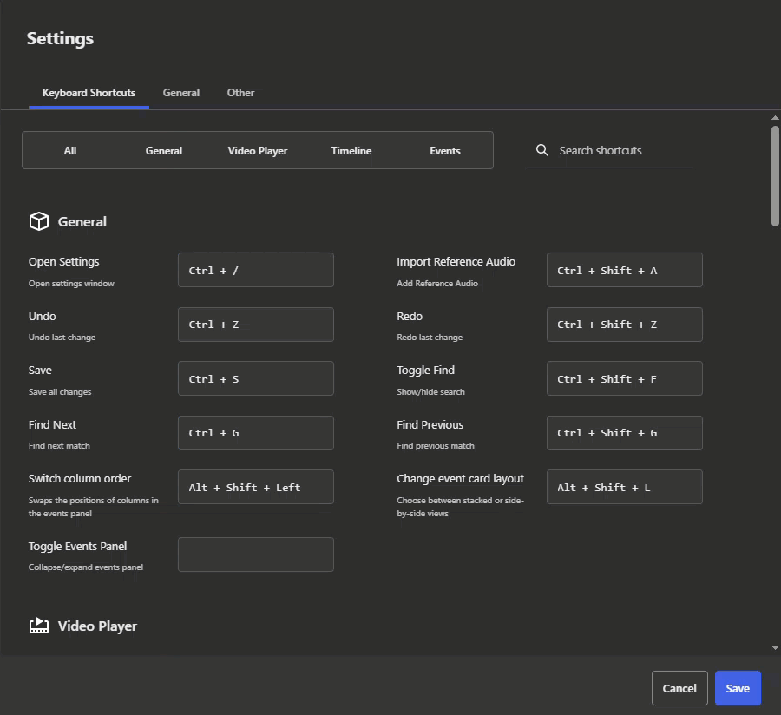This screenshot has width=781, height=715.
Task: Click the search magnifier icon
Action: [542, 150]
